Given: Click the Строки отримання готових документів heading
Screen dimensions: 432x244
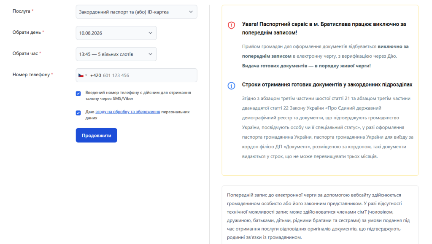Looking at the screenshot, I should [x=327, y=84].
